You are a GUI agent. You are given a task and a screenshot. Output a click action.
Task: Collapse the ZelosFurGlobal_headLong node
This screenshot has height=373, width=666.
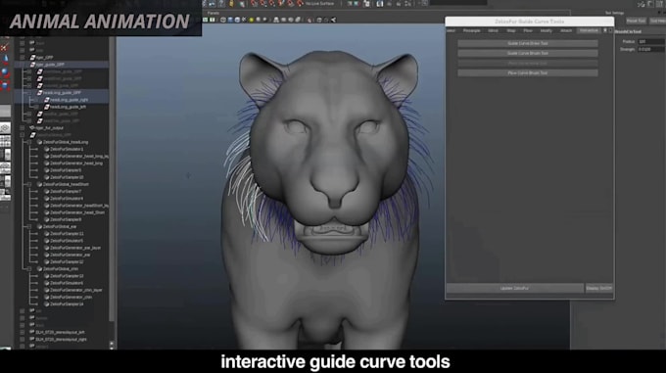coord(28,142)
